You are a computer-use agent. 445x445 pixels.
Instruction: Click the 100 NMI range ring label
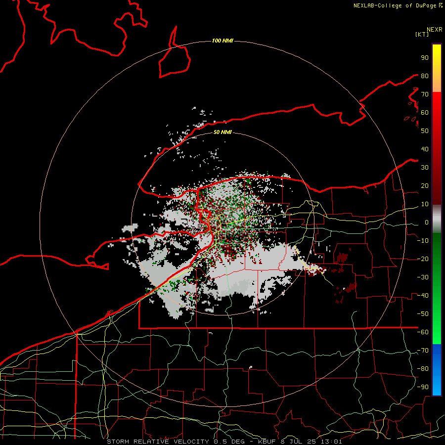click(222, 41)
